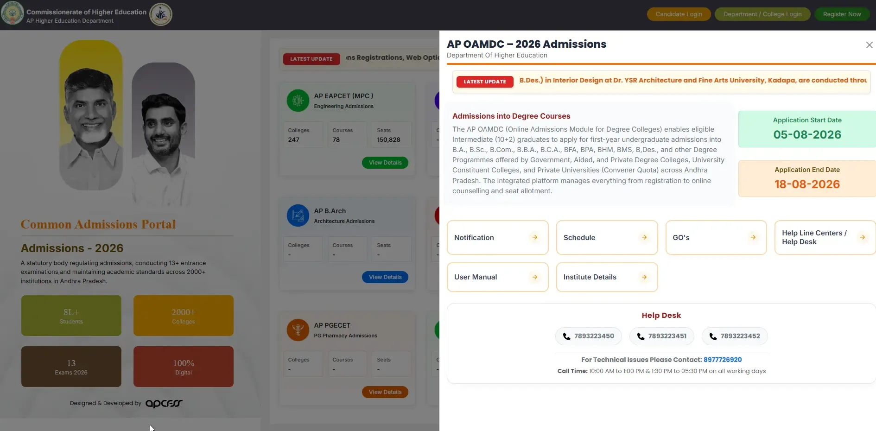Click the 13 Exams 2026 stat tile
Screen dimensions: 876x431
pyautogui.click(x=71, y=367)
